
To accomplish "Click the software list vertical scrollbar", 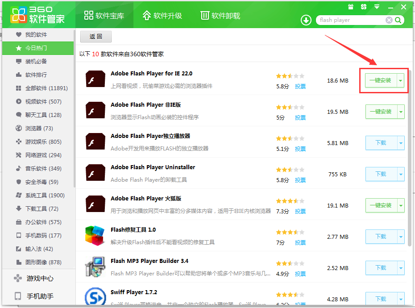I will [410, 158].
